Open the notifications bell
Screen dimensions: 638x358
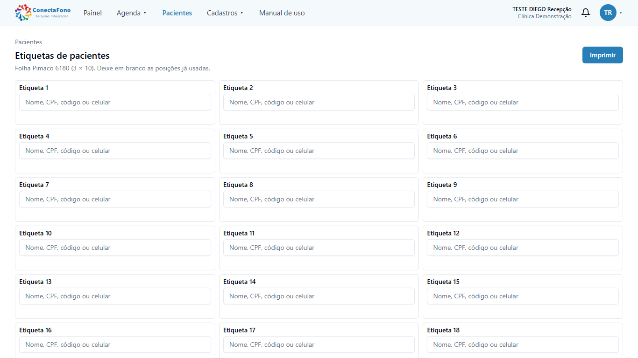(x=585, y=13)
